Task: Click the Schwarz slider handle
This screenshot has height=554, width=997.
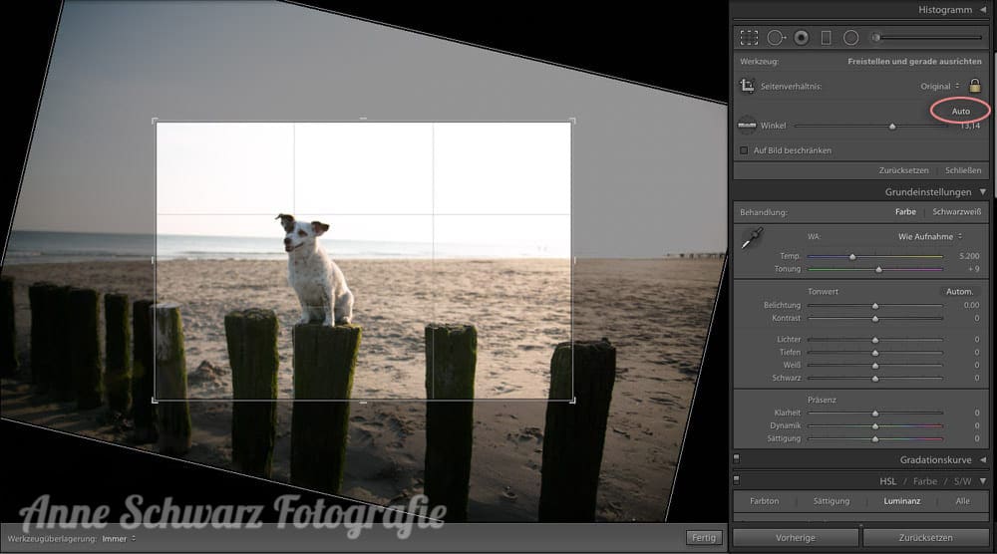Action: pos(875,378)
